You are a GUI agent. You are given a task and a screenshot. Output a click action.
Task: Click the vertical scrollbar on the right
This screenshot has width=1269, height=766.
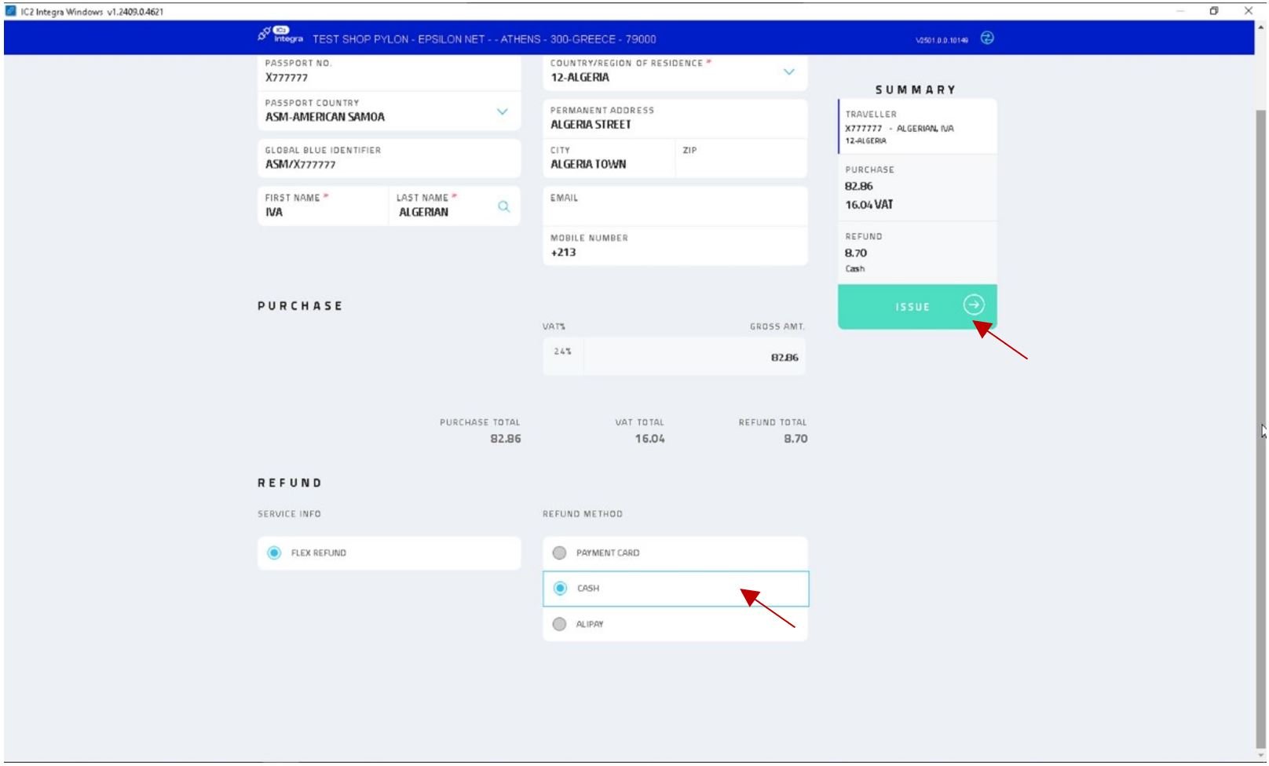click(x=1260, y=392)
